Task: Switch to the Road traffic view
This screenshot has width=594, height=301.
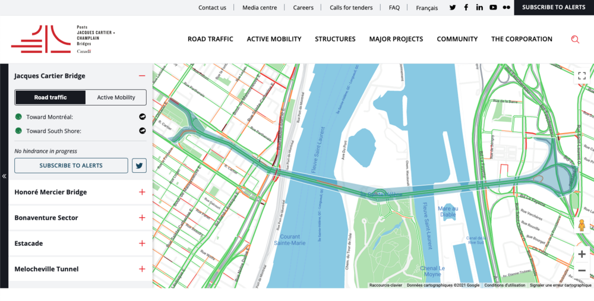Action: click(x=50, y=97)
